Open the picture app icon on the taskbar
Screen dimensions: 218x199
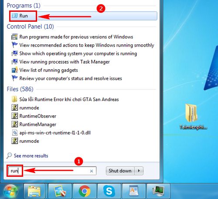tap(60, 191)
